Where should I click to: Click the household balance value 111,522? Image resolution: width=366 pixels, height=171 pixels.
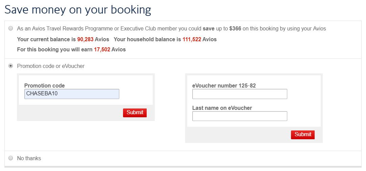click(x=192, y=40)
